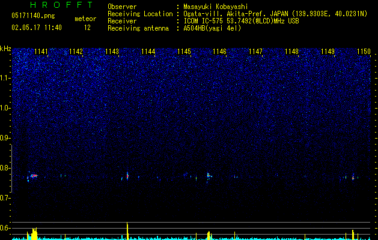The height and width of the screenshot is (240, 378).
Task: Click the 0.7 frequency axis label
Action: tap(5, 198)
